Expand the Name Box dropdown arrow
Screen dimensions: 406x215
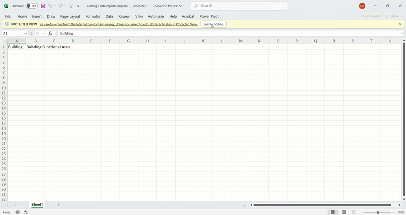(x=26, y=33)
